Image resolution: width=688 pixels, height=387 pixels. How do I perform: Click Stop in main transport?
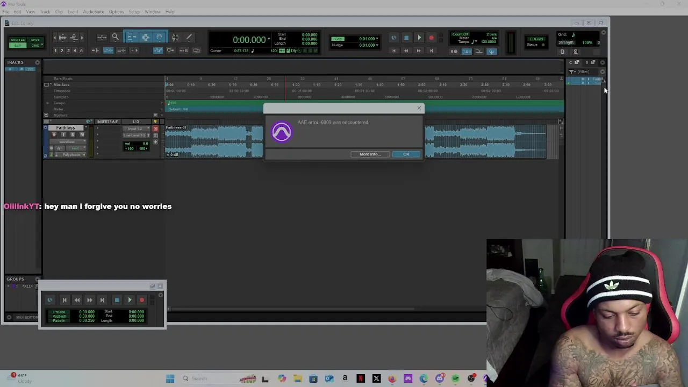(406, 38)
